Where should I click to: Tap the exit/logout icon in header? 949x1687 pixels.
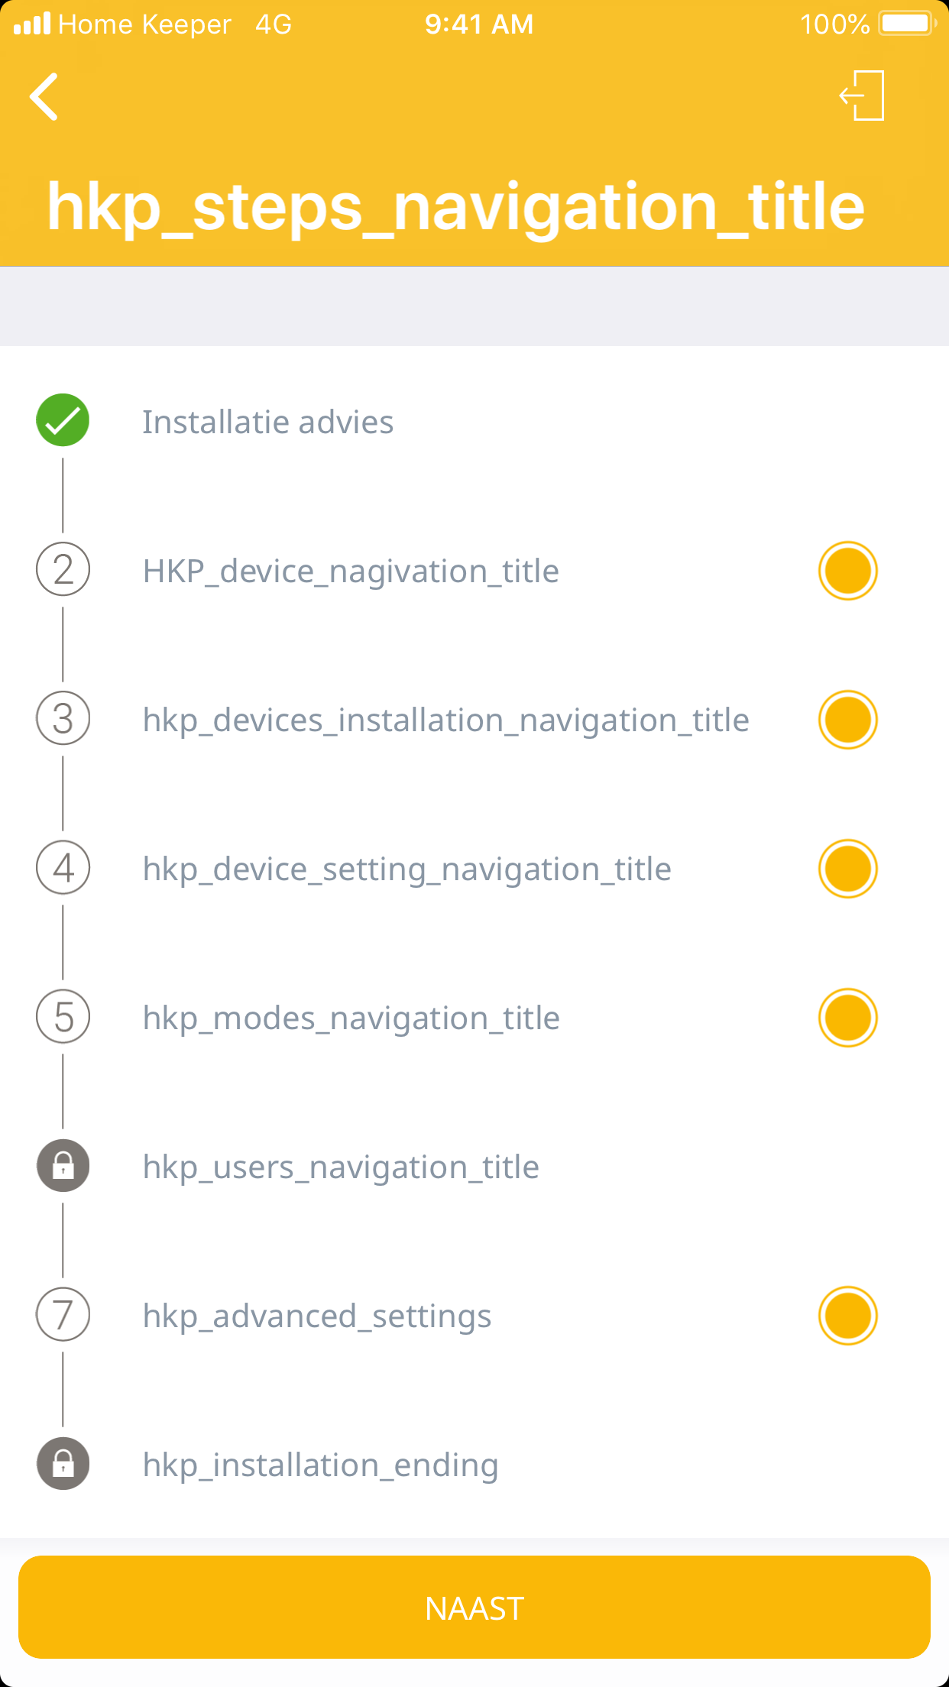click(x=863, y=96)
